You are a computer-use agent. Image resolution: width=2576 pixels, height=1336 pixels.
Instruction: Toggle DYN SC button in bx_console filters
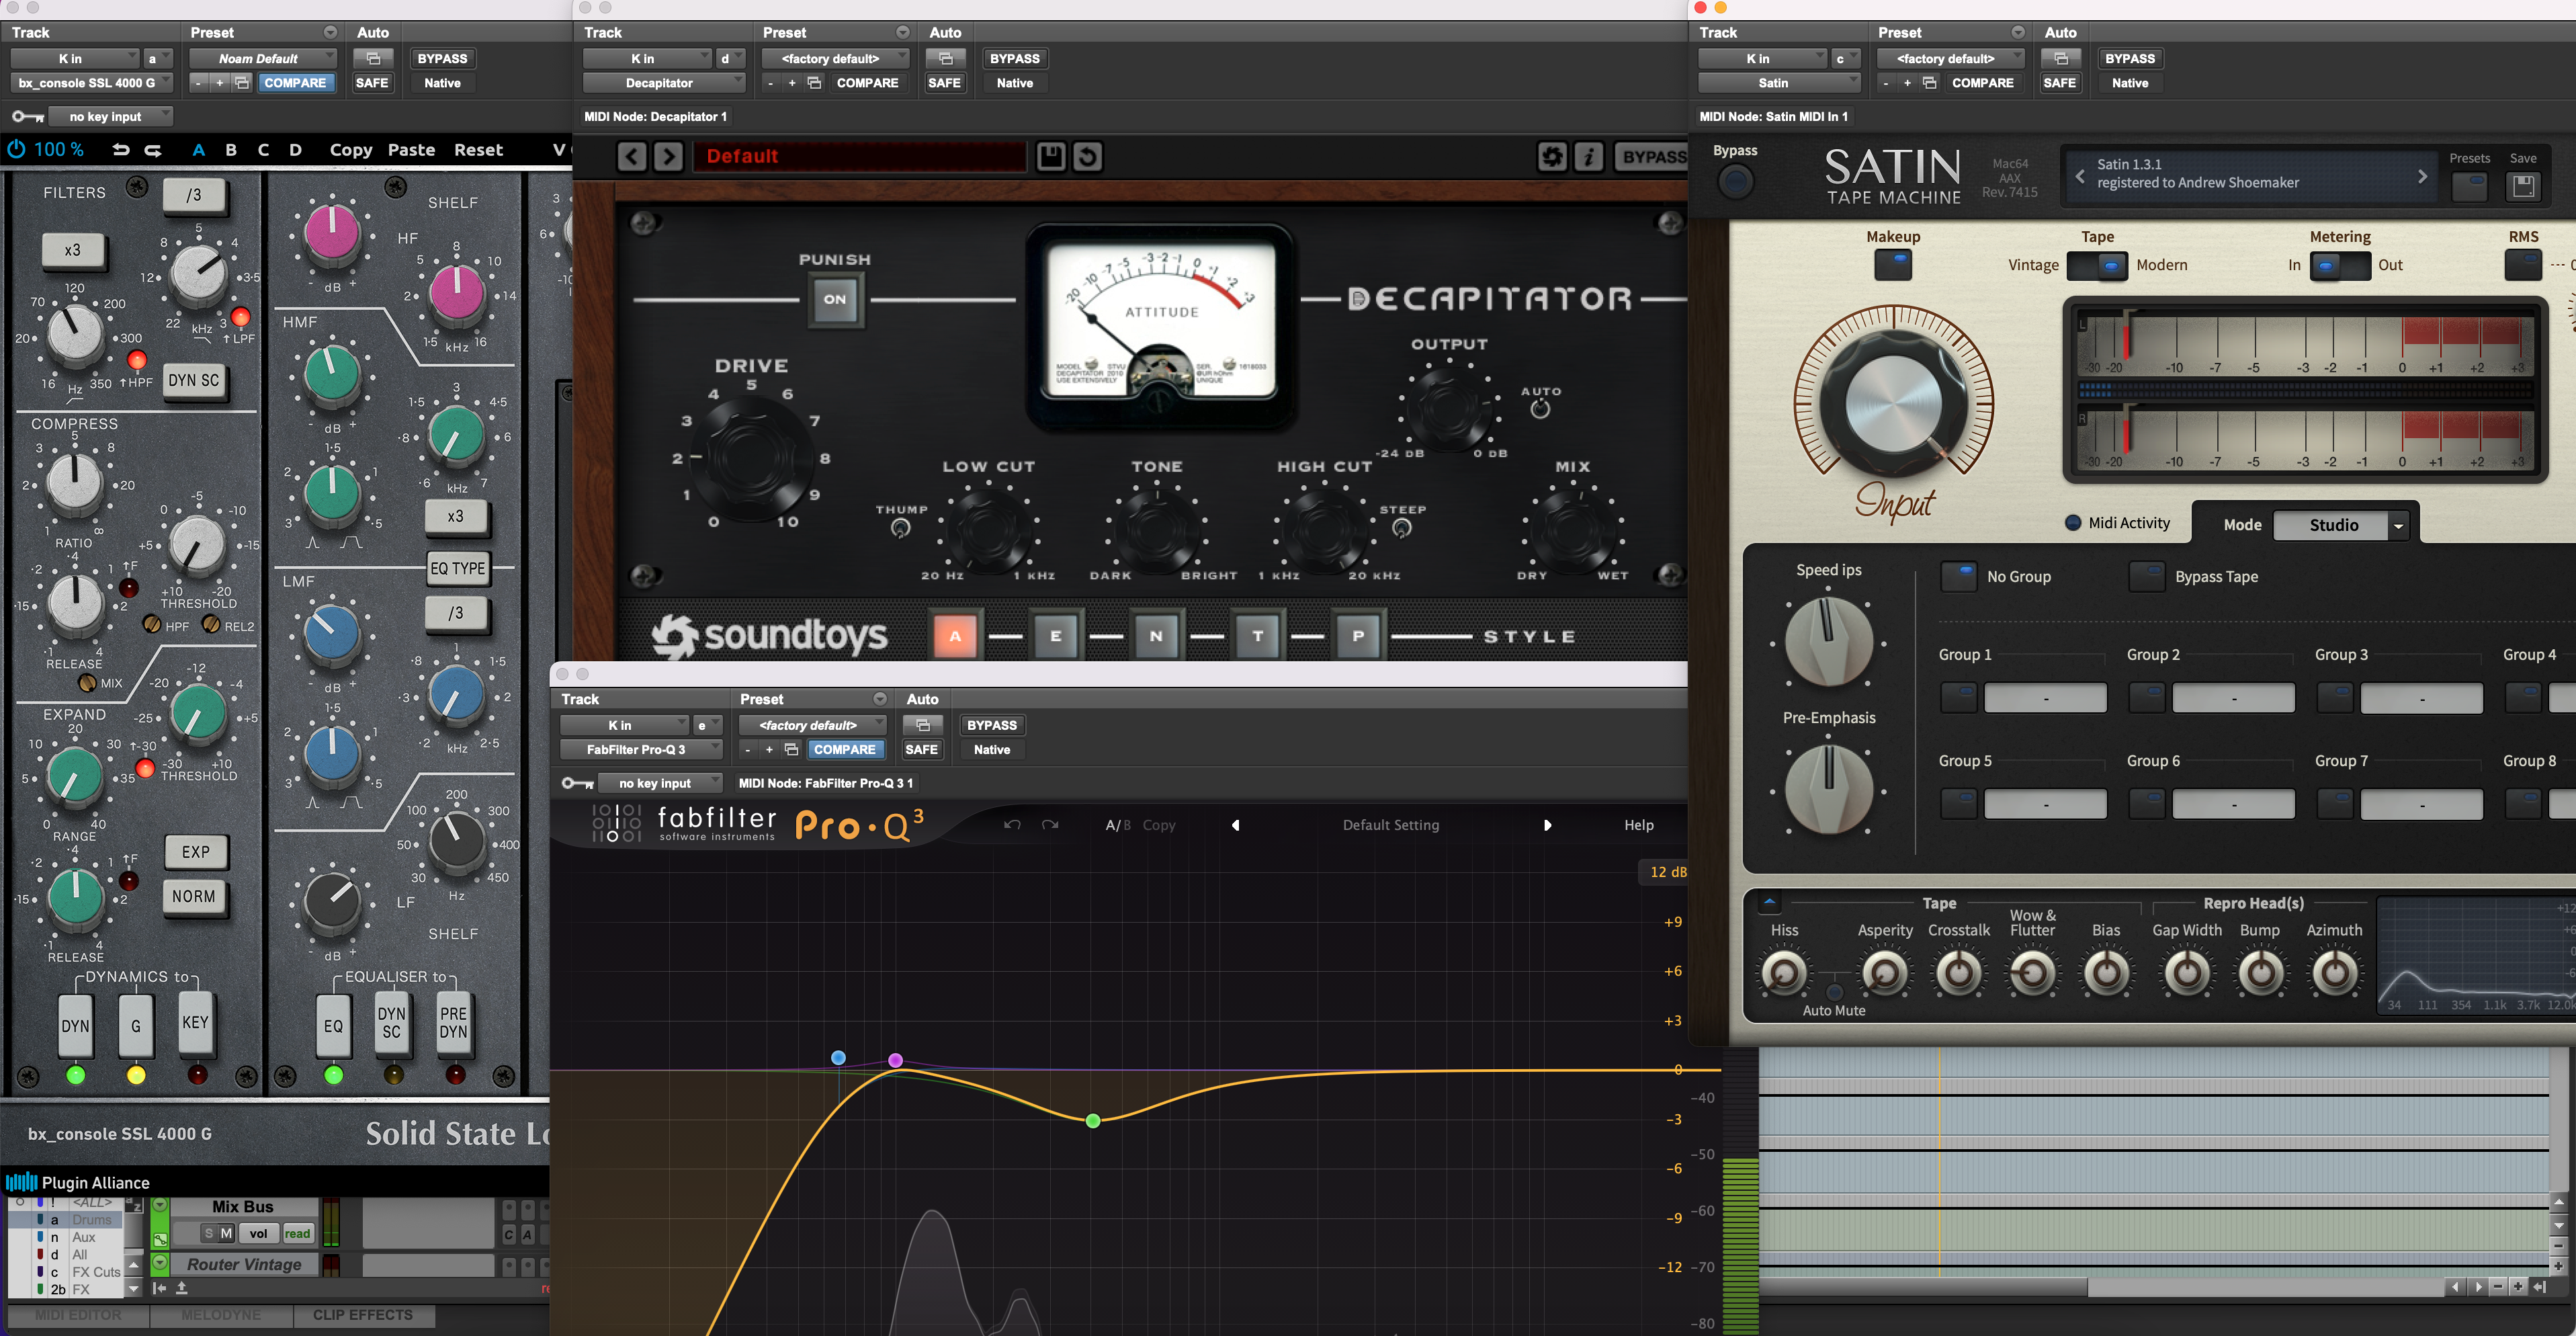(194, 380)
